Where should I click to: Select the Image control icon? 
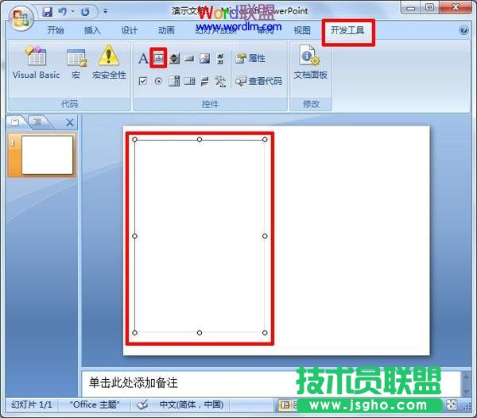204,58
